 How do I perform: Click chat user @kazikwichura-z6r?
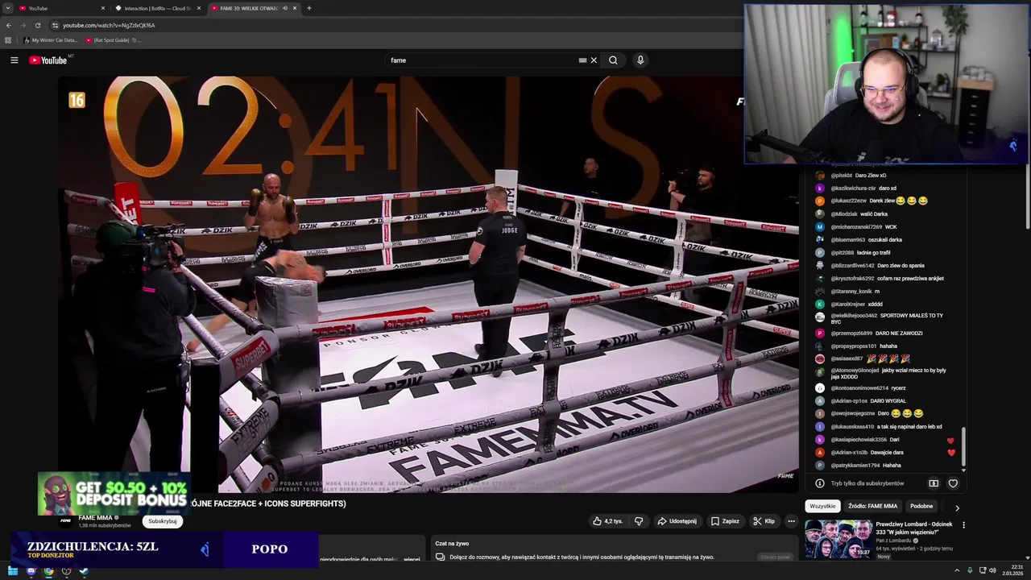tap(853, 188)
